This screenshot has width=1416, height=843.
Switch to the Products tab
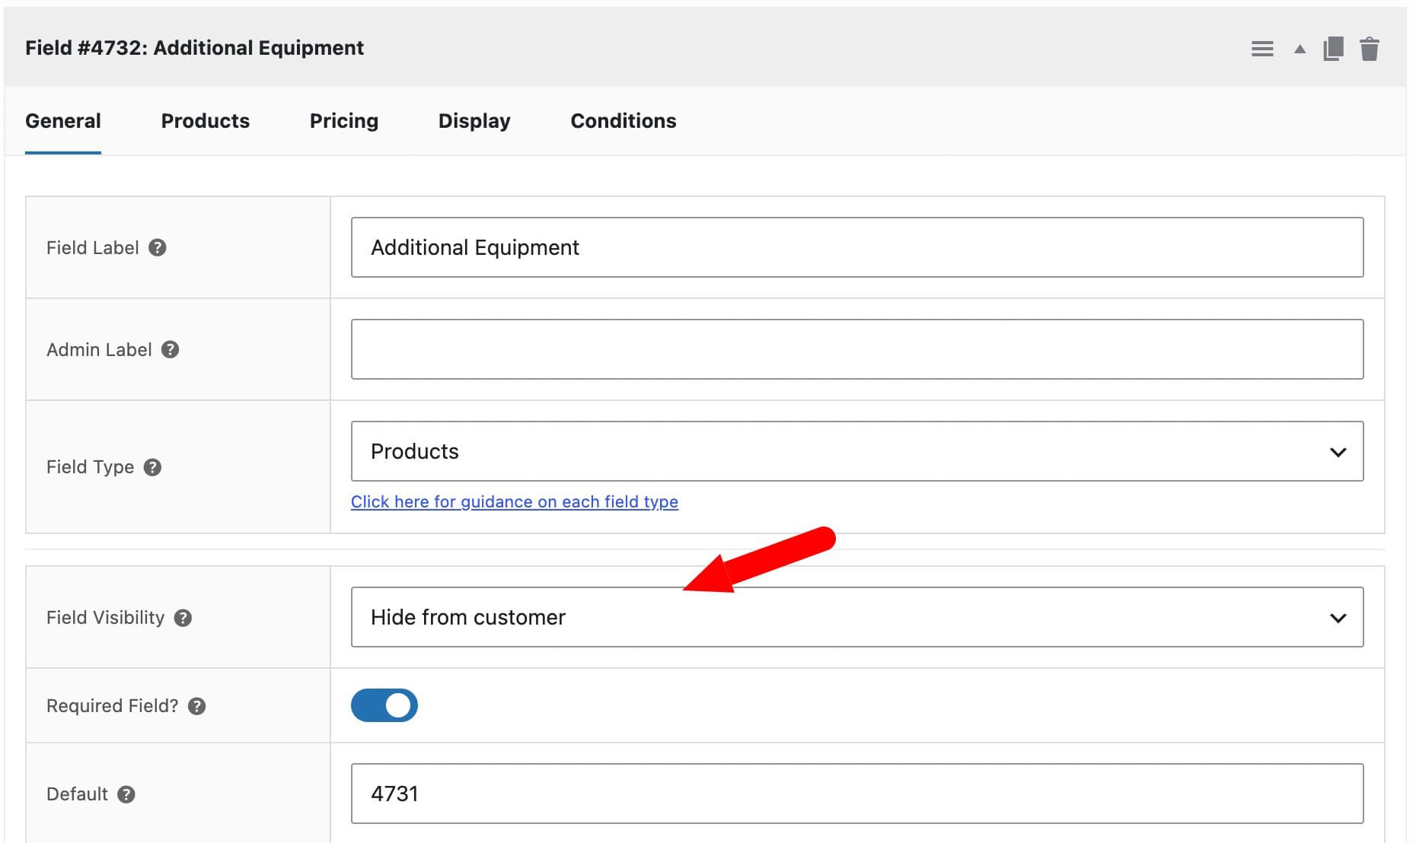[x=206, y=121]
